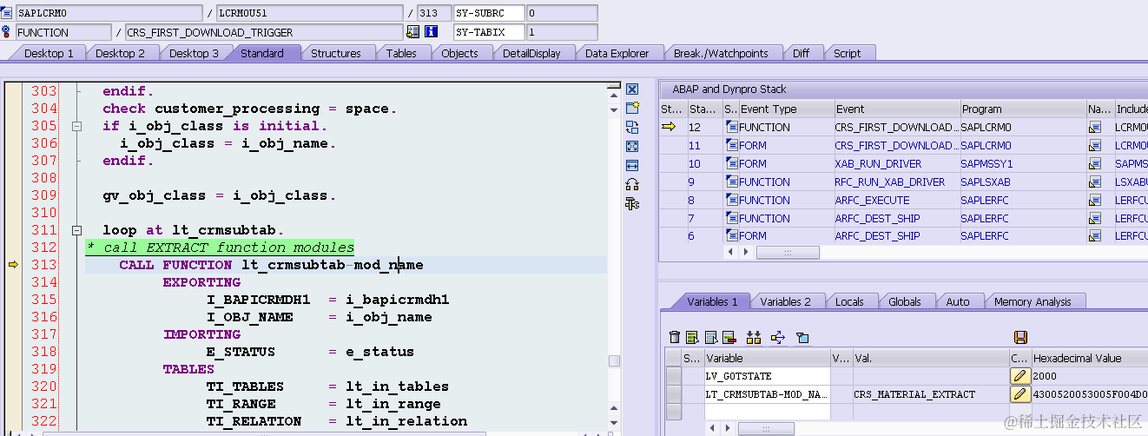Open the Auto tab
This screenshot has height=436, width=1148.
pyautogui.click(x=958, y=301)
